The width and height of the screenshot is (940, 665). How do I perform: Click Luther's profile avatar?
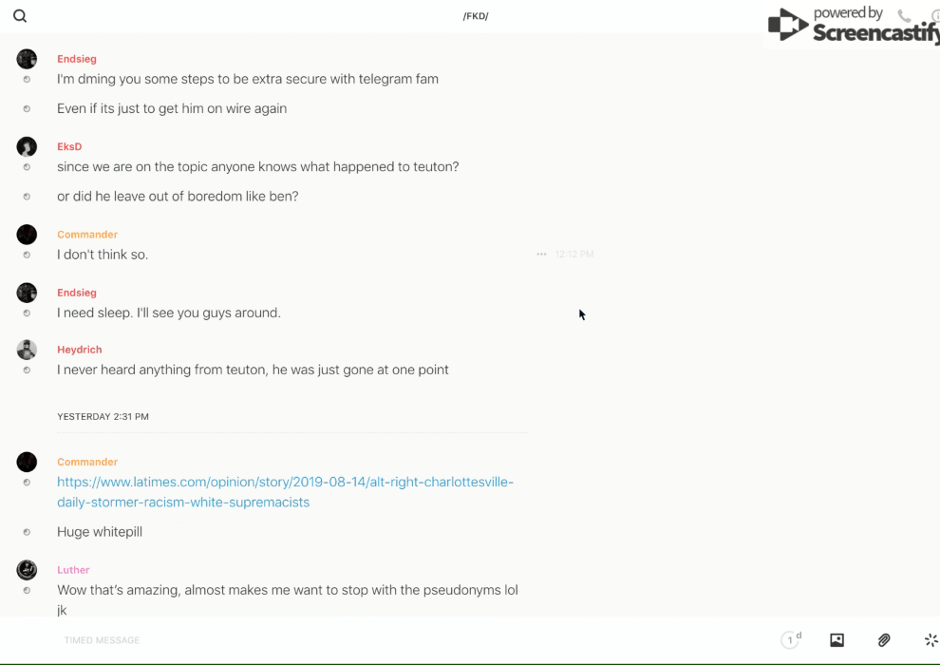(27, 570)
